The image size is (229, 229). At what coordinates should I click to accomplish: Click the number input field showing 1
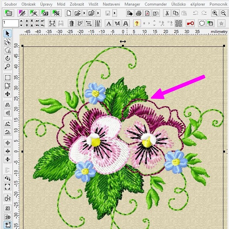click(10, 23)
